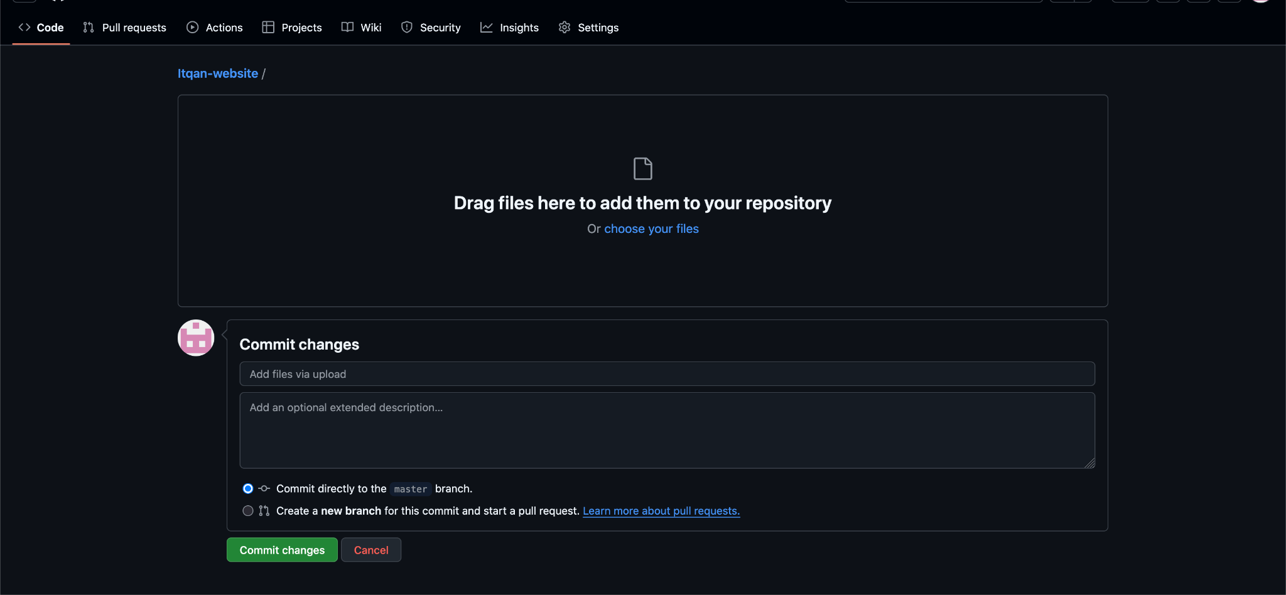Click the Wiki book icon
Viewport: 1286px width, 595px height.
point(347,28)
